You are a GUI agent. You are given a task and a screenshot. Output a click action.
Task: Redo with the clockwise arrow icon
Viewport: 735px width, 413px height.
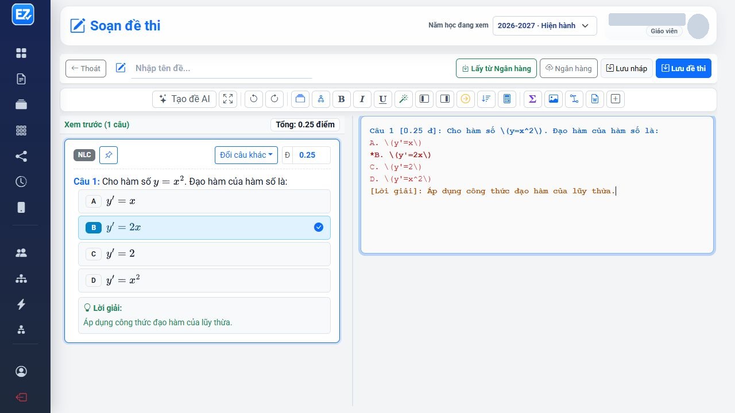[x=274, y=99]
